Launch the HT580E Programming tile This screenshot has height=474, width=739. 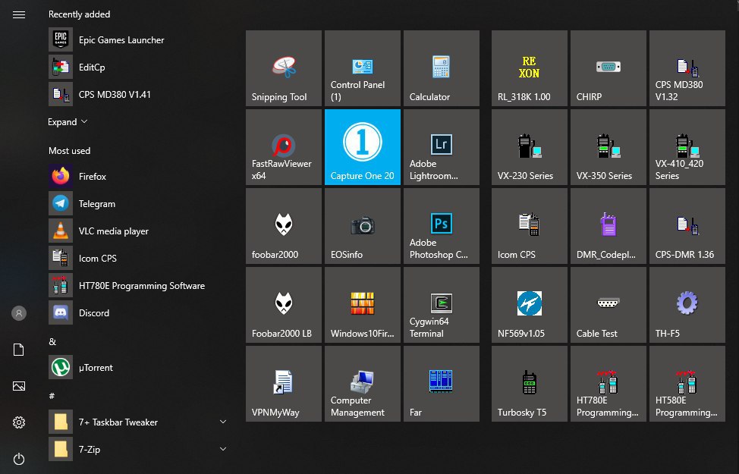coord(687,384)
